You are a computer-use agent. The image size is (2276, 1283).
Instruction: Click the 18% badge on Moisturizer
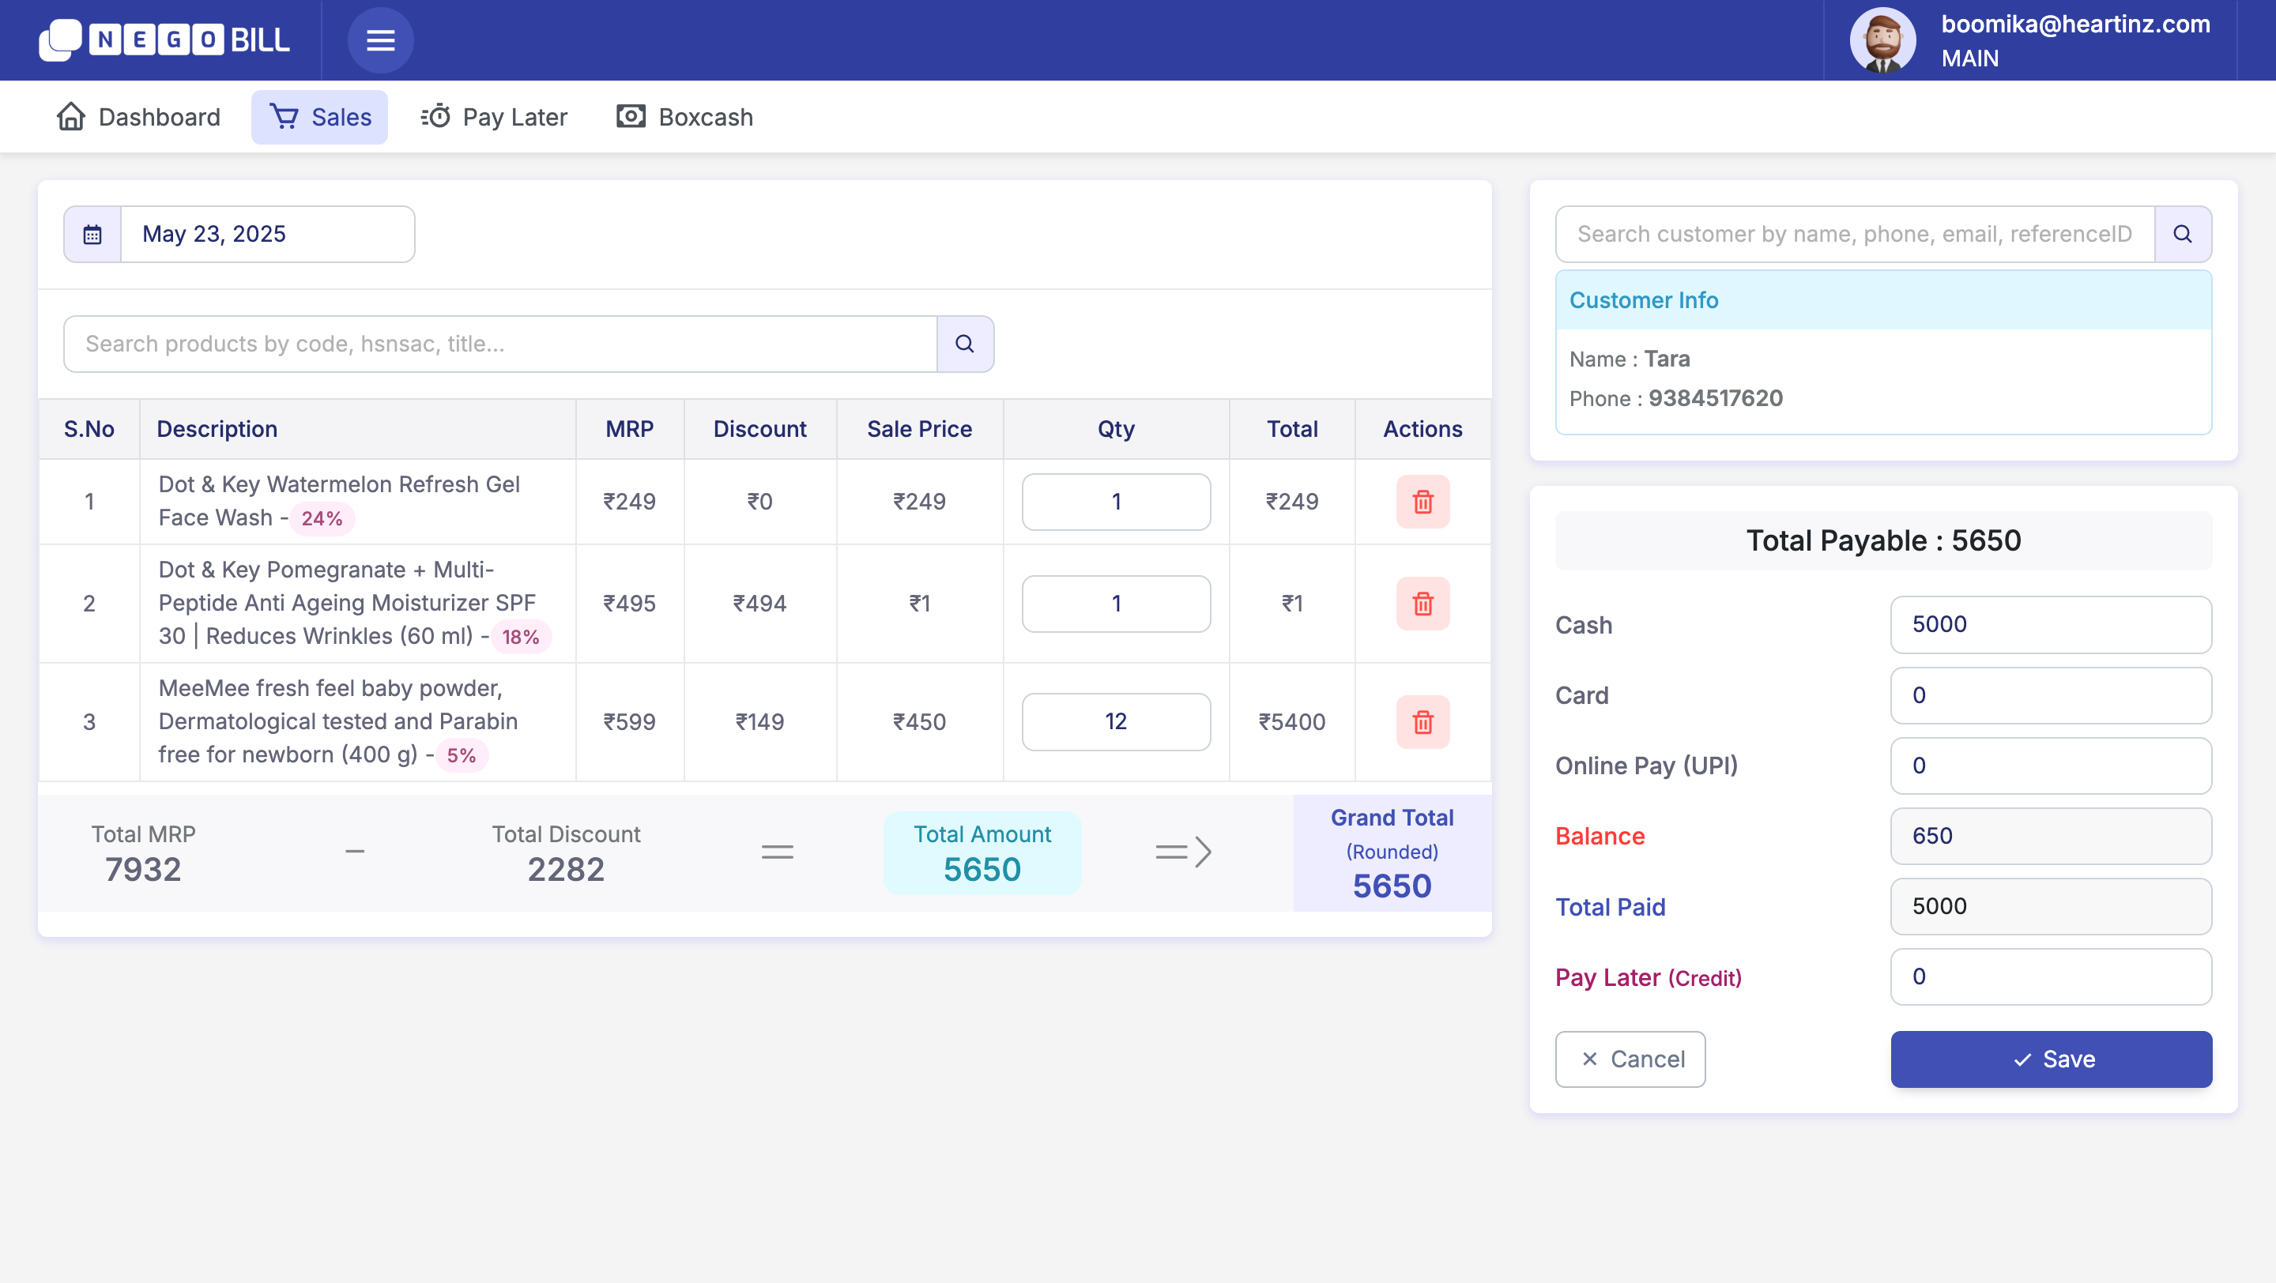[x=521, y=637]
